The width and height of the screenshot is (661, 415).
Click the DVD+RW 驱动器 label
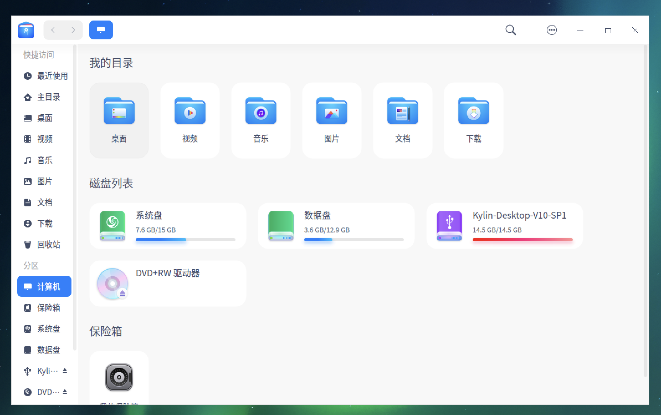[x=168, y=273]
